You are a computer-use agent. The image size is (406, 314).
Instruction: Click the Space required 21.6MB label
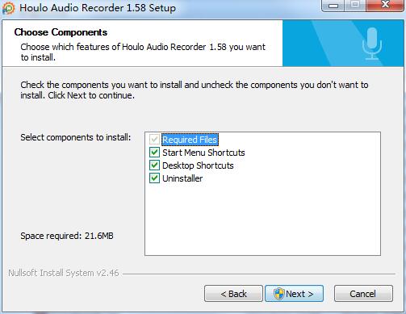[67, 236]
